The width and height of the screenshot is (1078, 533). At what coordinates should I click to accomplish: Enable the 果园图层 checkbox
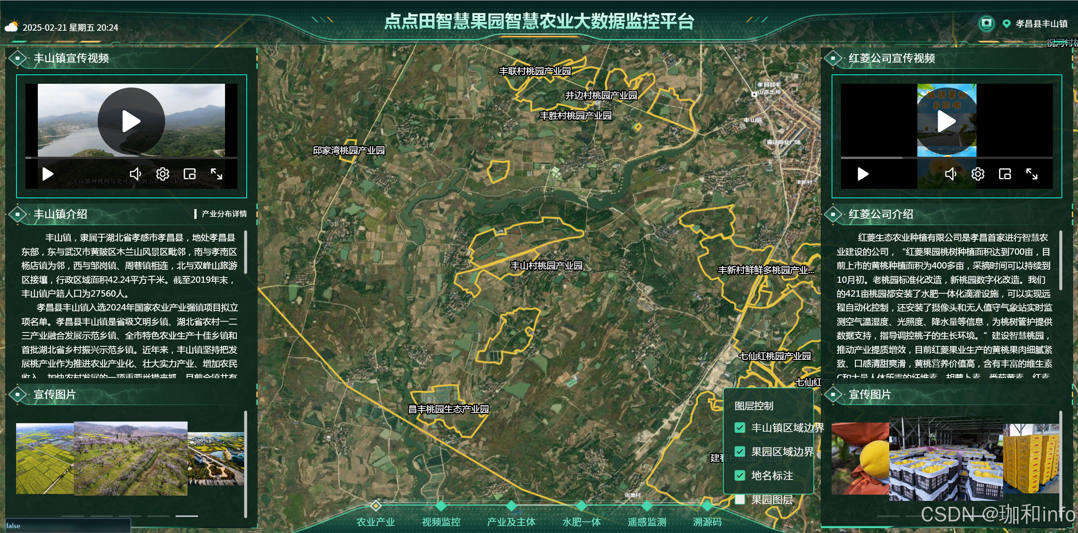[740, 499]
